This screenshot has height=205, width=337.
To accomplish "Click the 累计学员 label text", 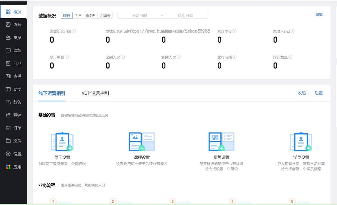I will click(225, 31).
